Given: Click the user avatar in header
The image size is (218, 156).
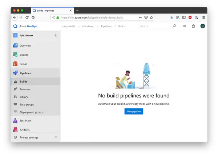Looking at the screenshot, I should pyautogui.click(x=202, y=26).
